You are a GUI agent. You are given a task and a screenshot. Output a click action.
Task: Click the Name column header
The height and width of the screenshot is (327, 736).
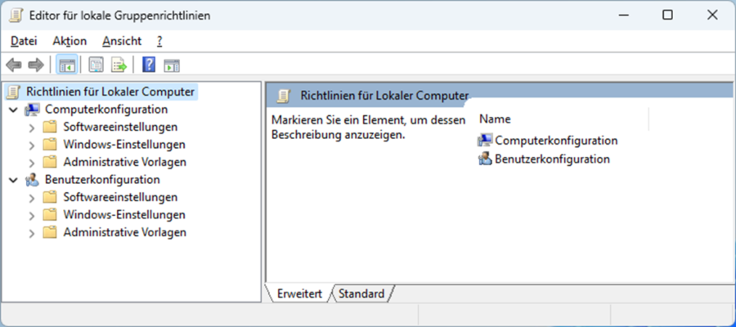[x=563, y=119]
